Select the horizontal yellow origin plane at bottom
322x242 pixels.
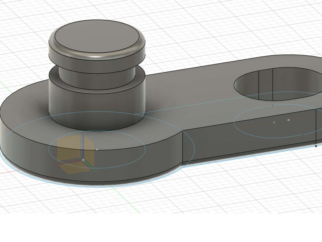pyautogui.click(x=75, y=168)
